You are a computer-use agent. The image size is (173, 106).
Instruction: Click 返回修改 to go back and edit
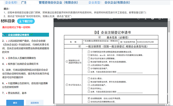point(35,103)
